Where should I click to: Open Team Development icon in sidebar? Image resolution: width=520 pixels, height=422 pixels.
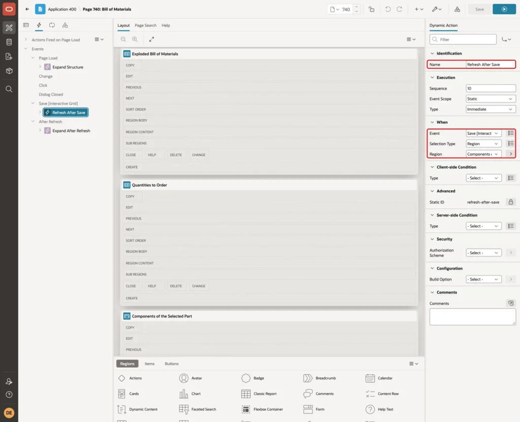pos(9,57)
